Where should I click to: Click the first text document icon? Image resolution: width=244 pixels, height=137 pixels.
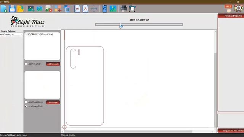tap(77, 8)
